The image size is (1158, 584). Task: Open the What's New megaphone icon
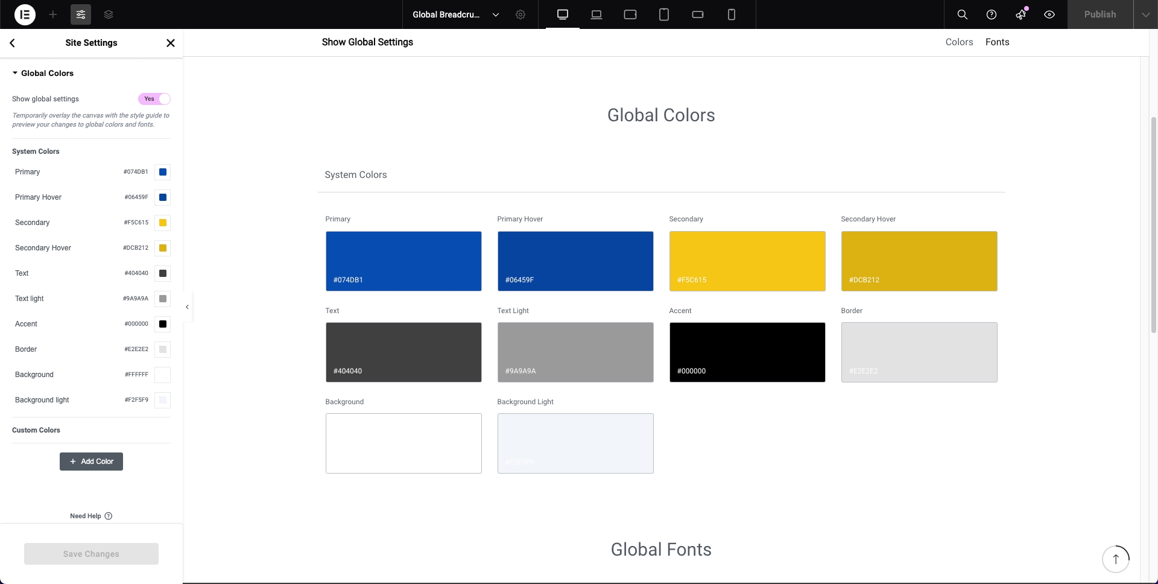(1020, 14)
